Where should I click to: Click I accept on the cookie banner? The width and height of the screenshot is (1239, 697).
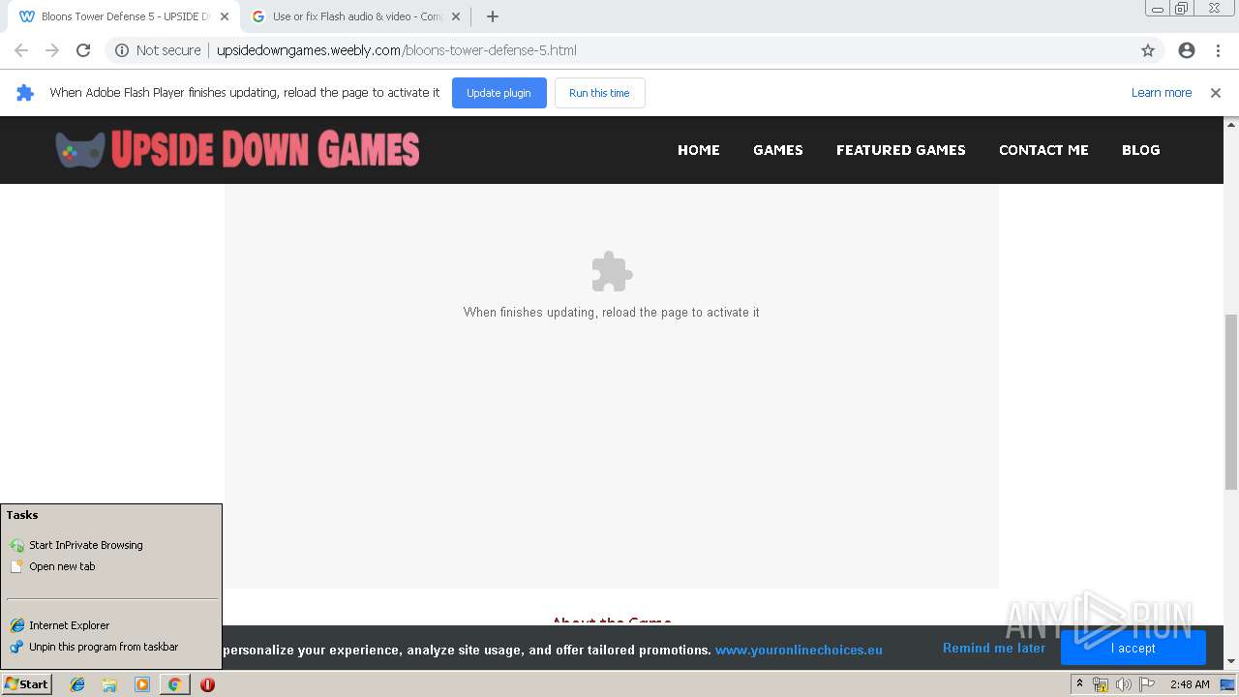[x=1133, y=648]
